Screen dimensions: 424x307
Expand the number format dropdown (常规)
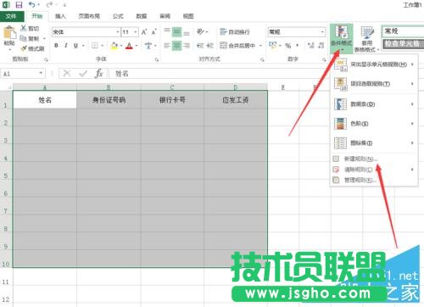[322, 32]
